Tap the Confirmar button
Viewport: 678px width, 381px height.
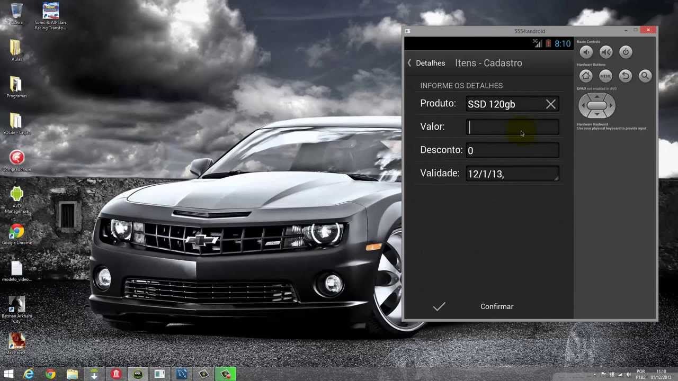coord(497,306)
